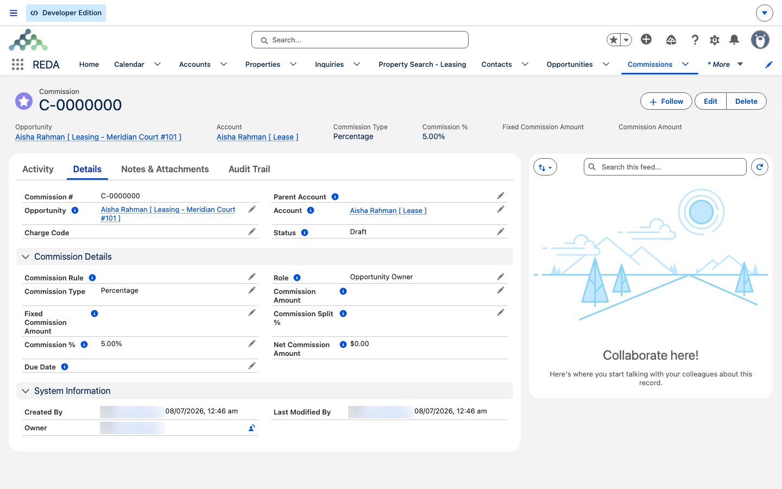Edit the Parent Account field pencil
Viewport: 782px width, 489px height.
pyautogui.click(x=501, y=196)
